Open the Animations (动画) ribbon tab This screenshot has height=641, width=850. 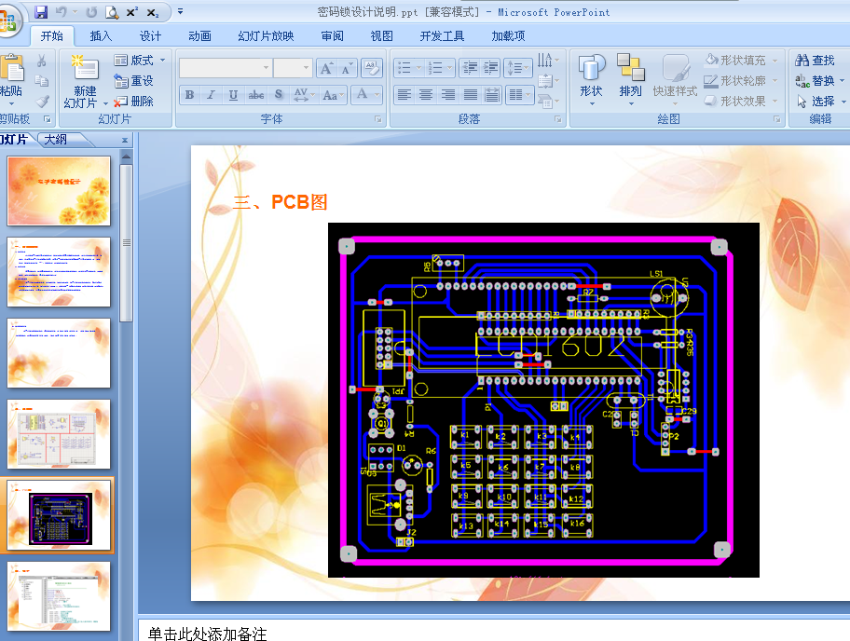[x=200, y=36]
